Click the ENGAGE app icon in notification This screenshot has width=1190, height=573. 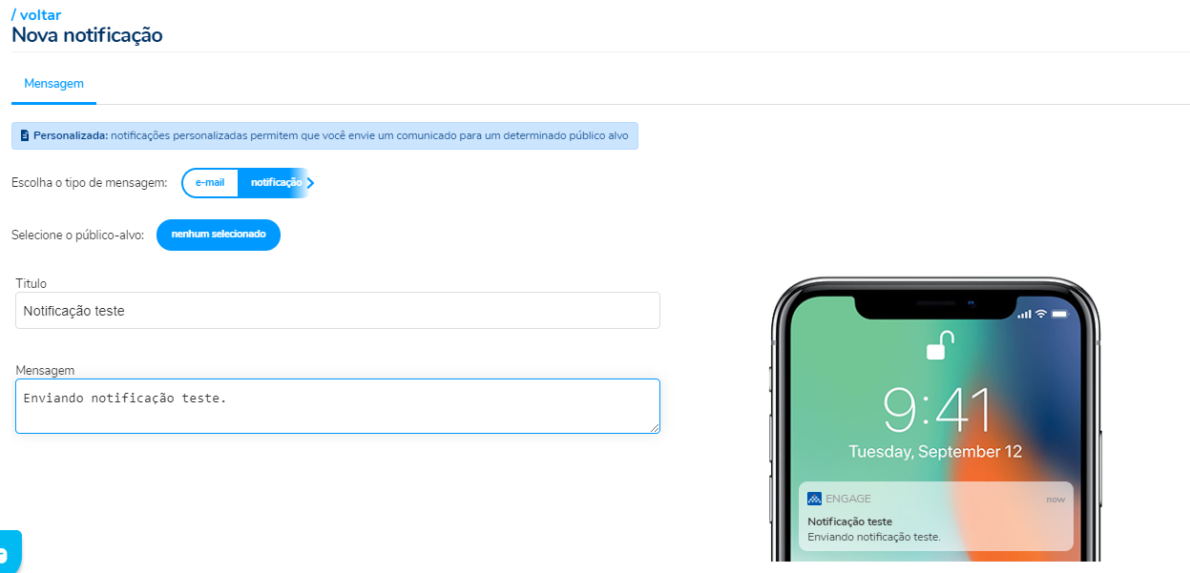814,499
